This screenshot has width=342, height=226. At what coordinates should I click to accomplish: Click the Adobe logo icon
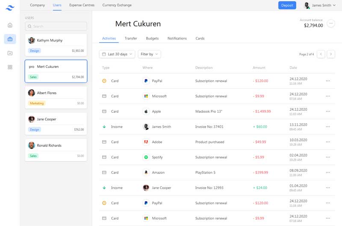coord(146,142)
